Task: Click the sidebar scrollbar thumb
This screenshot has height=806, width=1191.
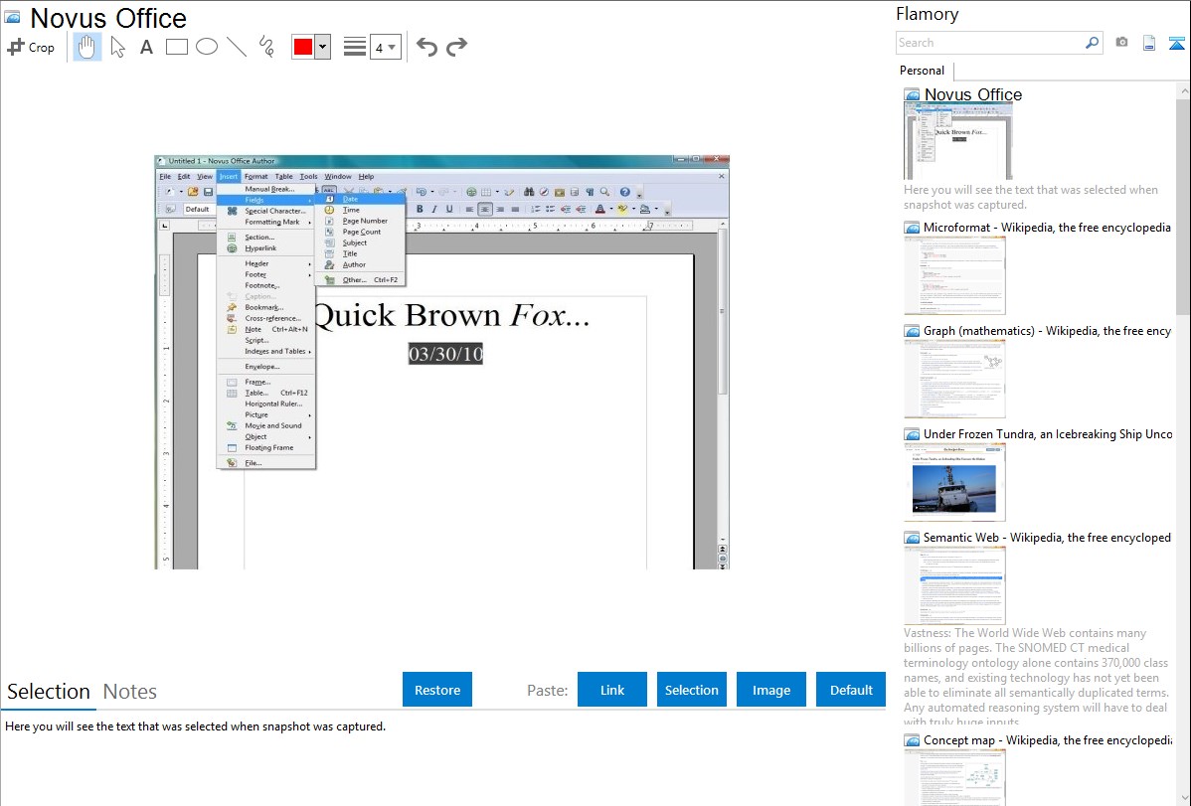Action: pyautogui.click(x=1183, y=207)
